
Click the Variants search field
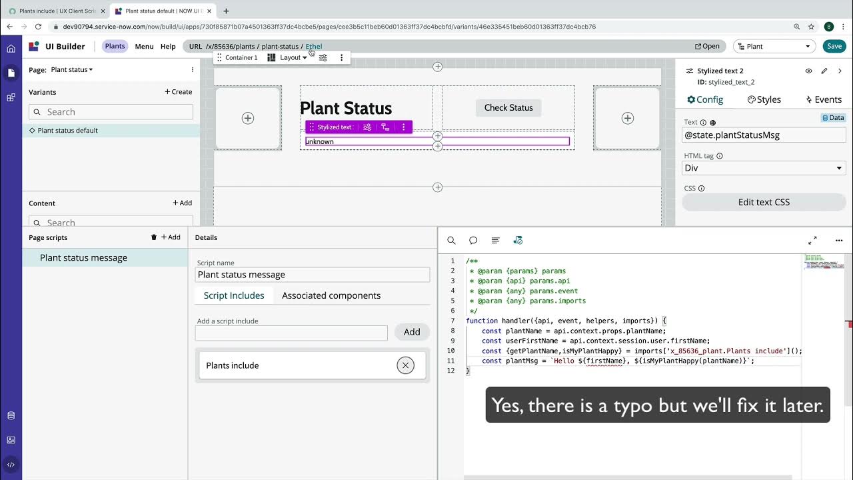pos(111,112)
